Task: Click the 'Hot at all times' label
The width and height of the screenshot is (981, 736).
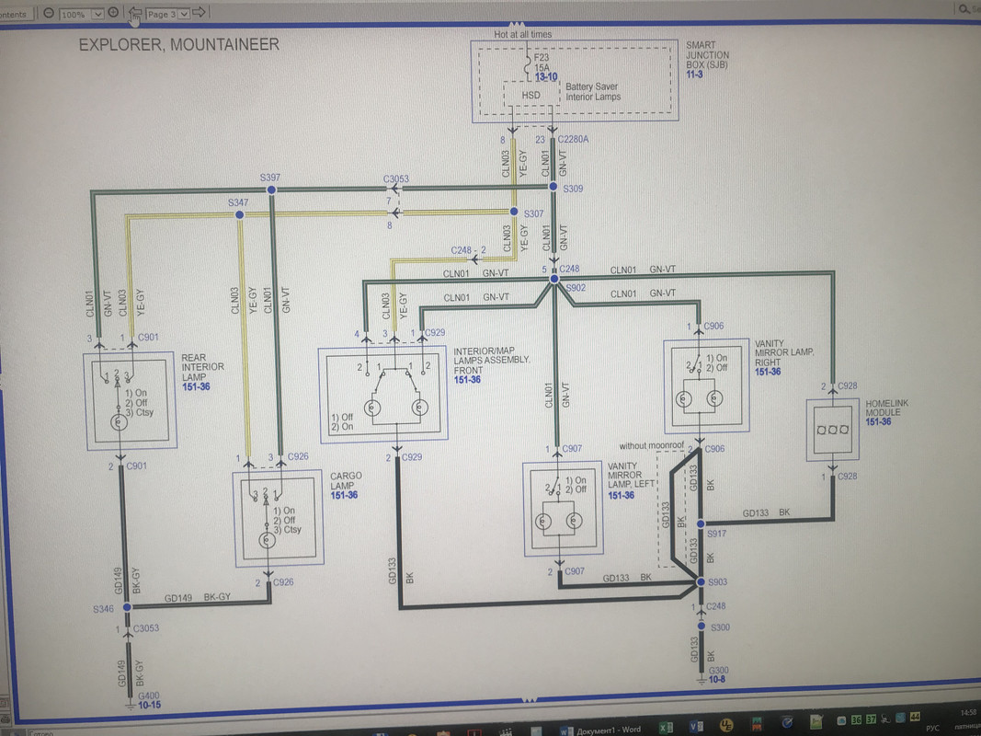Action: pos(523,34)
